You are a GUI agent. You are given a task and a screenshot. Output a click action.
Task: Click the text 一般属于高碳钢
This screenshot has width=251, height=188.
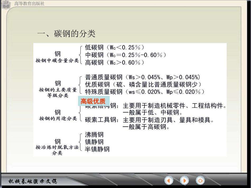click(x=146, y=127)
